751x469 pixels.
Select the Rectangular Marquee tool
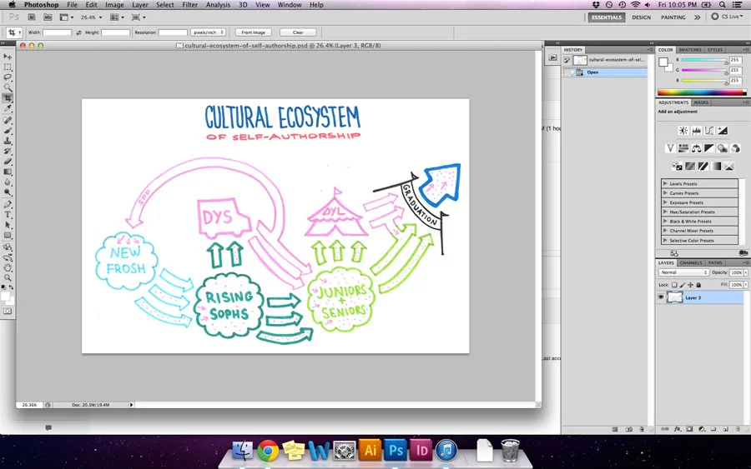point(8,67)
